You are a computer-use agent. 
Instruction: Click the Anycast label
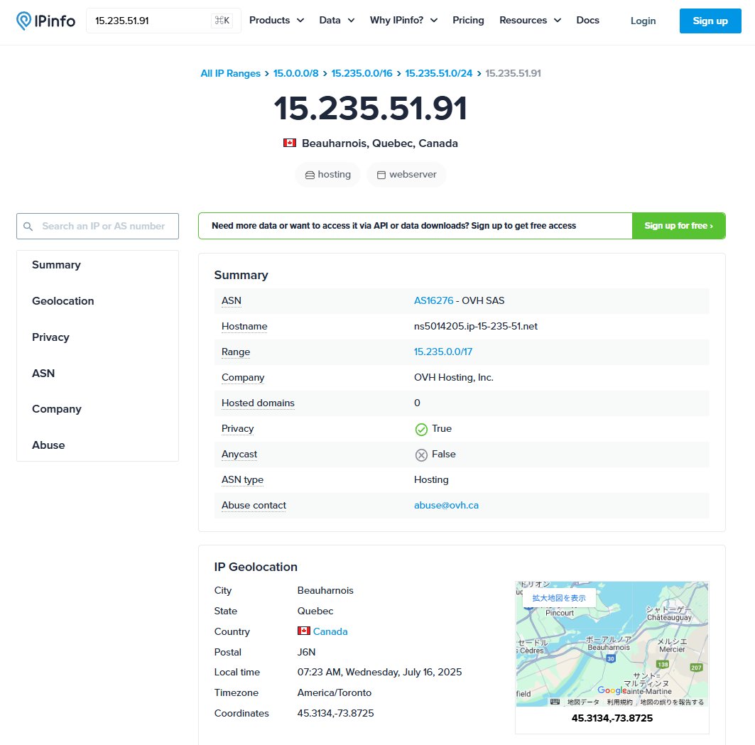(x=239, y=454)
